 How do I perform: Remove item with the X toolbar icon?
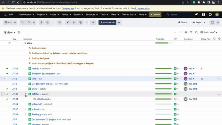(x=93, y=22)
